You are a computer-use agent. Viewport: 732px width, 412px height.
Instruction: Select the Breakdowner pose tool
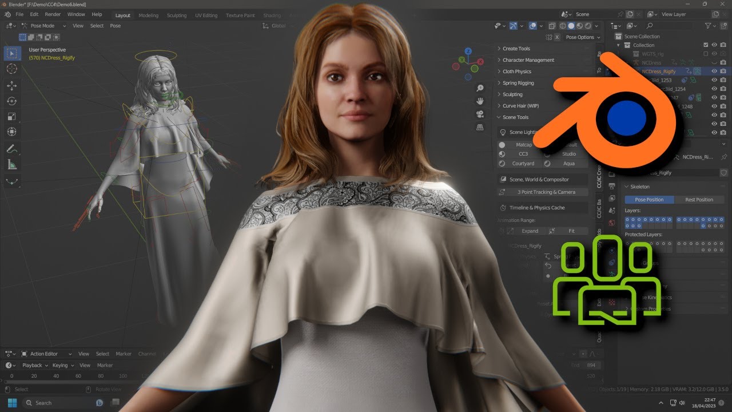(11, 182)
